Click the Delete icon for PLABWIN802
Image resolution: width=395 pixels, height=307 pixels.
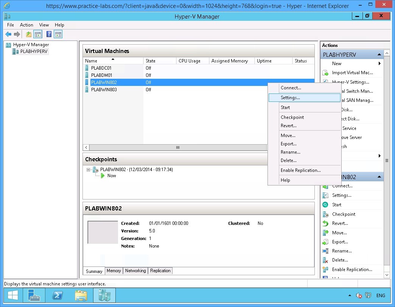pos(326,260)
